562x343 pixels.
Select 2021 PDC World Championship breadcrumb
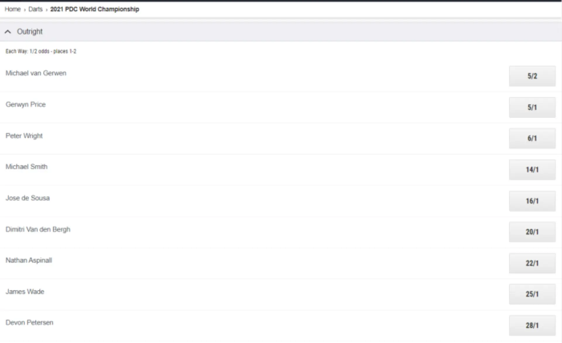[95, 9]
